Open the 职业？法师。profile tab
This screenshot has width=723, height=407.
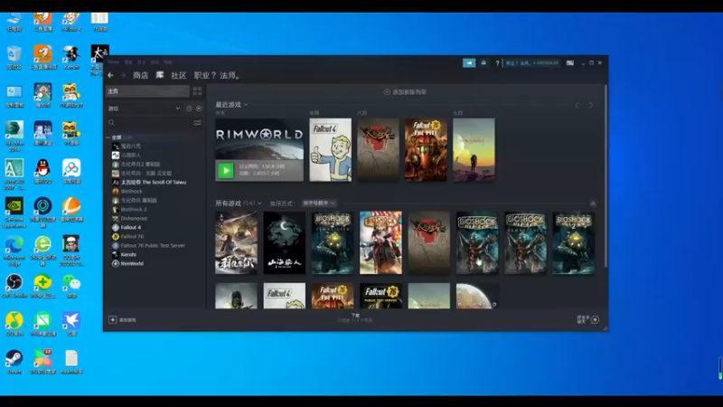(217, 75)
